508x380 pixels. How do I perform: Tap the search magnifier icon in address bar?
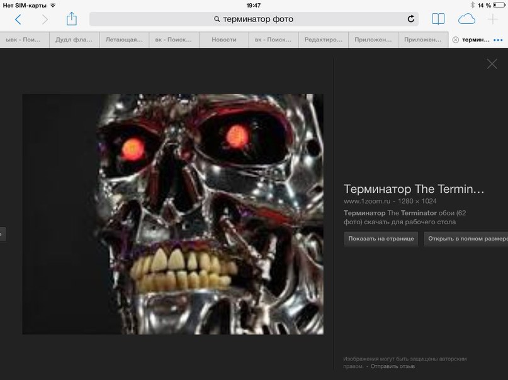(x=217, y=19)
